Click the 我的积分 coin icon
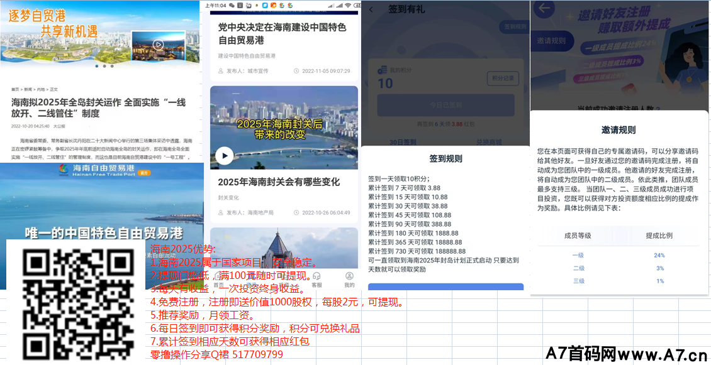 (381, 70)
